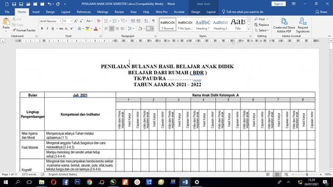Click the Shrink Font icon

click(81, 21)
